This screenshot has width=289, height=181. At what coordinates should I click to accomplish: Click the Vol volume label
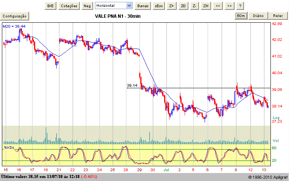[276, 141]
